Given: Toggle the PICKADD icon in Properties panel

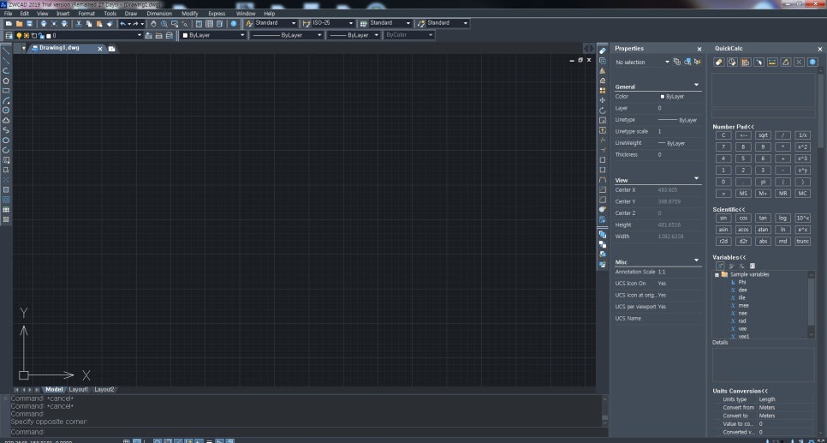Looking at the screenshot, I should point(677,62).
